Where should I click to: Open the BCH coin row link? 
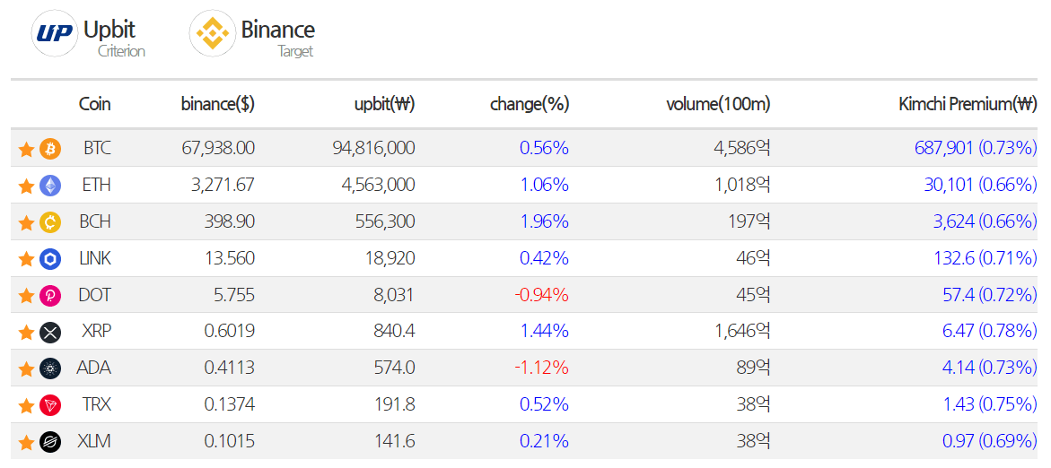[x=96, y=221]
